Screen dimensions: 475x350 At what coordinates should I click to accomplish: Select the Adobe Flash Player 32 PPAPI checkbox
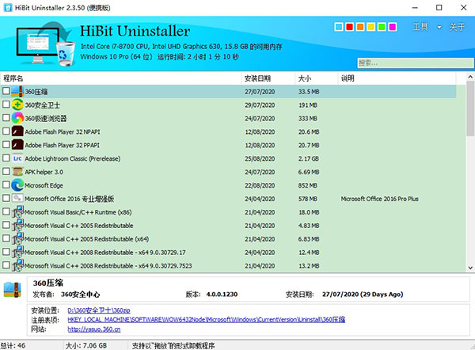pyautogui.click(x=6, y=145)
